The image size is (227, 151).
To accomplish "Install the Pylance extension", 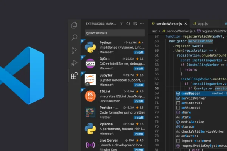I will coord(139,134).
